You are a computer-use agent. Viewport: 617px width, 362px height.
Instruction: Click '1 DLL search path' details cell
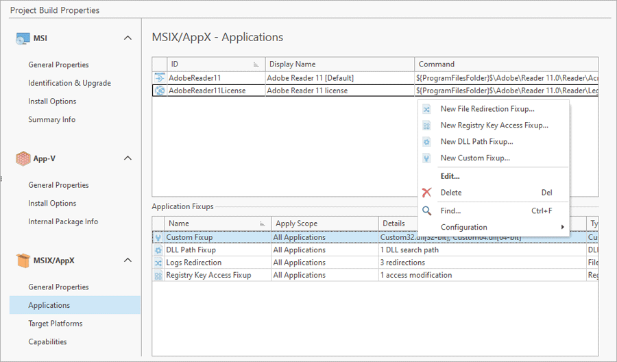(483, 250)
